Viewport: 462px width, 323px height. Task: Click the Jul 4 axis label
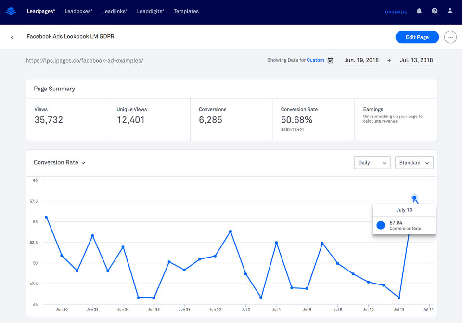click(x=276, y=310)
